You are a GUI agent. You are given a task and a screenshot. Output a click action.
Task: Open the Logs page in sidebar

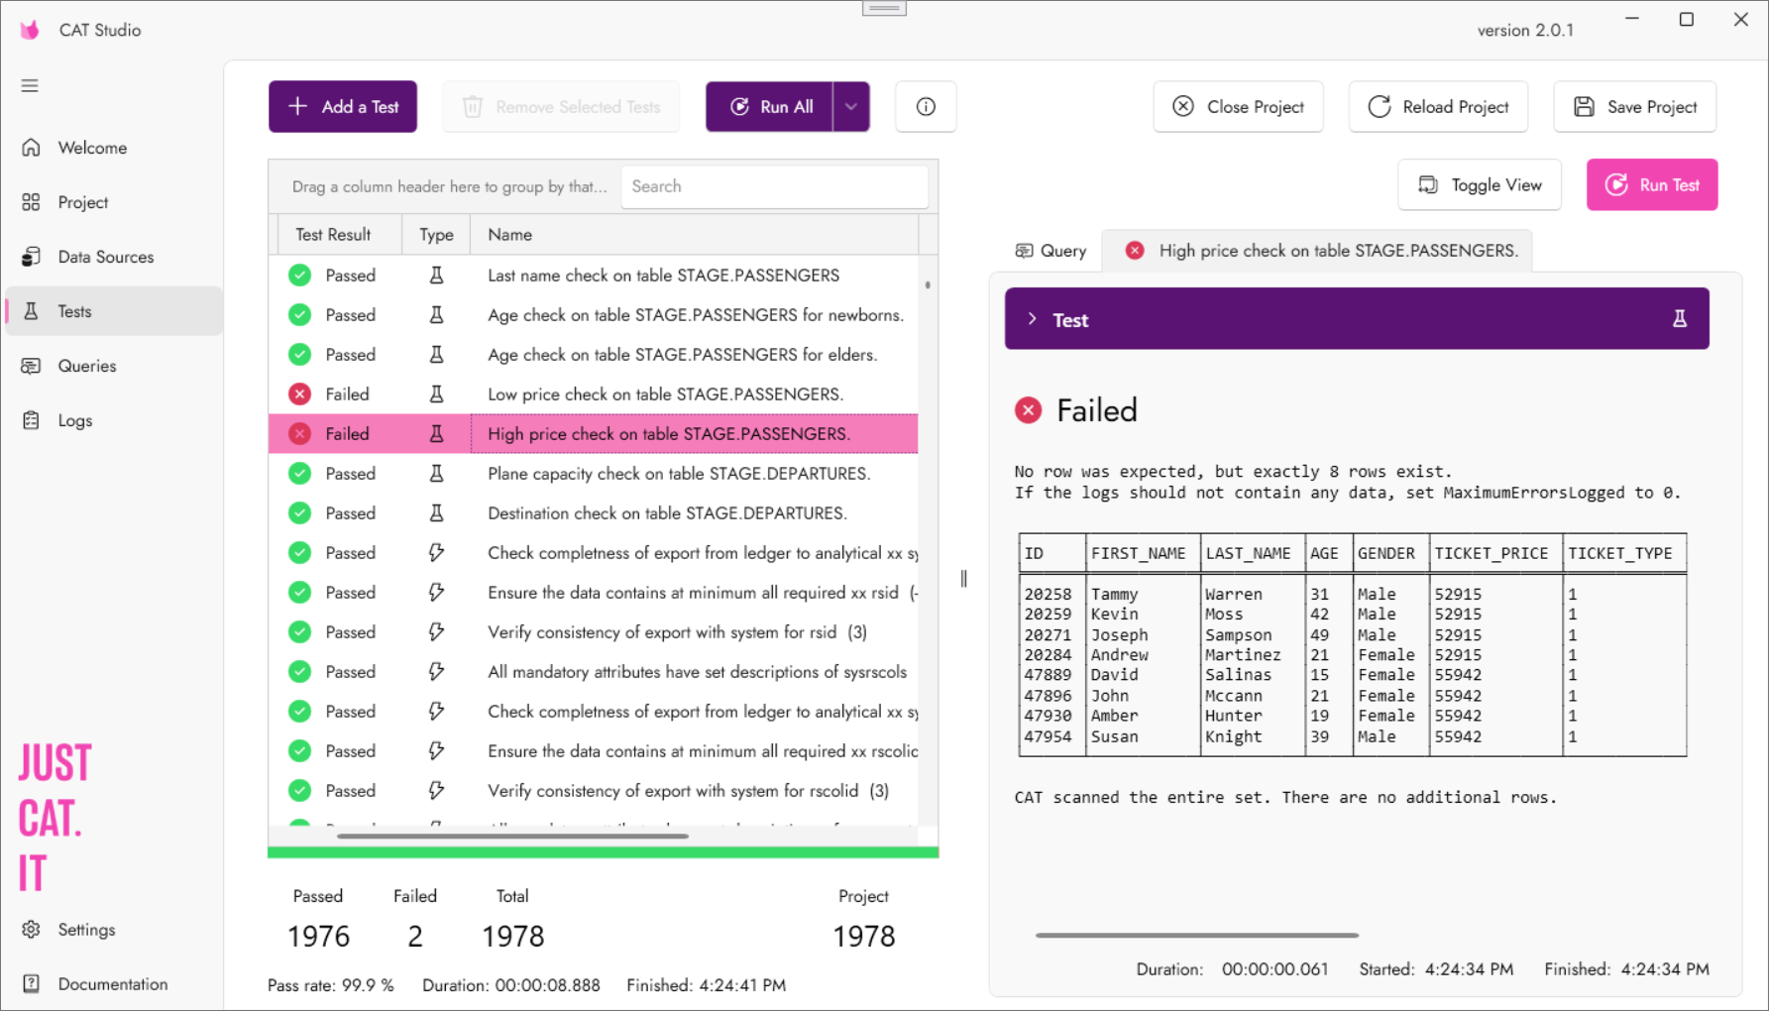(74, 420)
